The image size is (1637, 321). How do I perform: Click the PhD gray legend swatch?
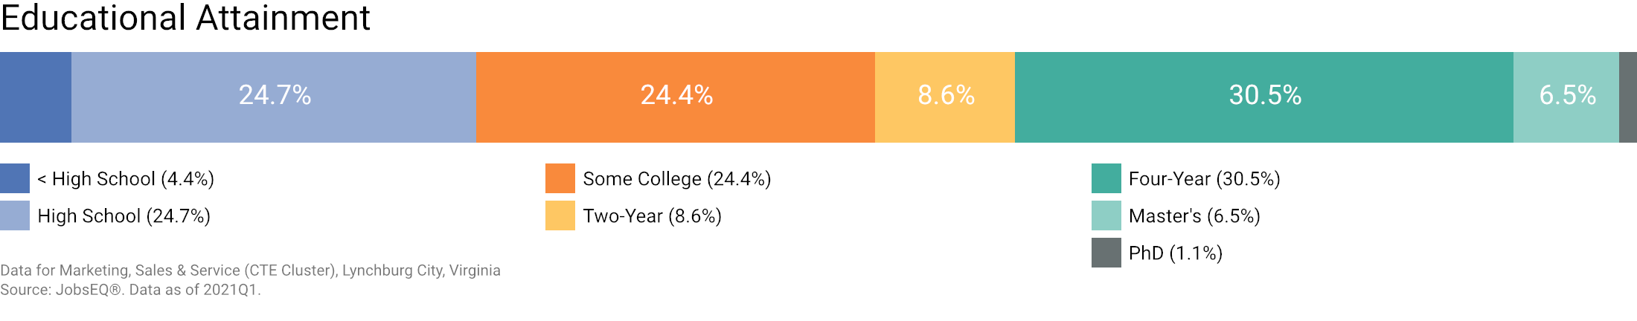[x=1106, y=253]
